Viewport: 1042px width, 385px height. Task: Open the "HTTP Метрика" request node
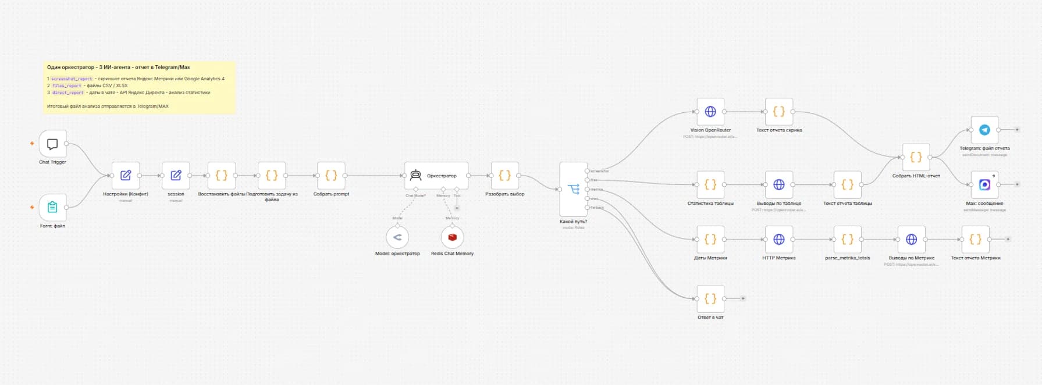(779, 239)
